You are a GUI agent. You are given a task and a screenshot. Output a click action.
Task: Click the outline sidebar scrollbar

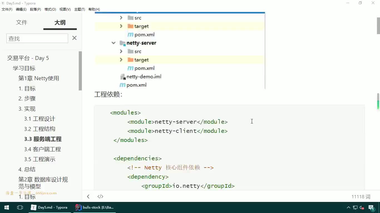click(x=80, y=71)
